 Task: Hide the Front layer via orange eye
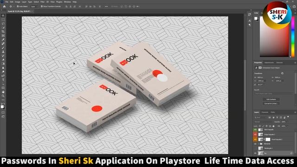(x=255, y=139)
